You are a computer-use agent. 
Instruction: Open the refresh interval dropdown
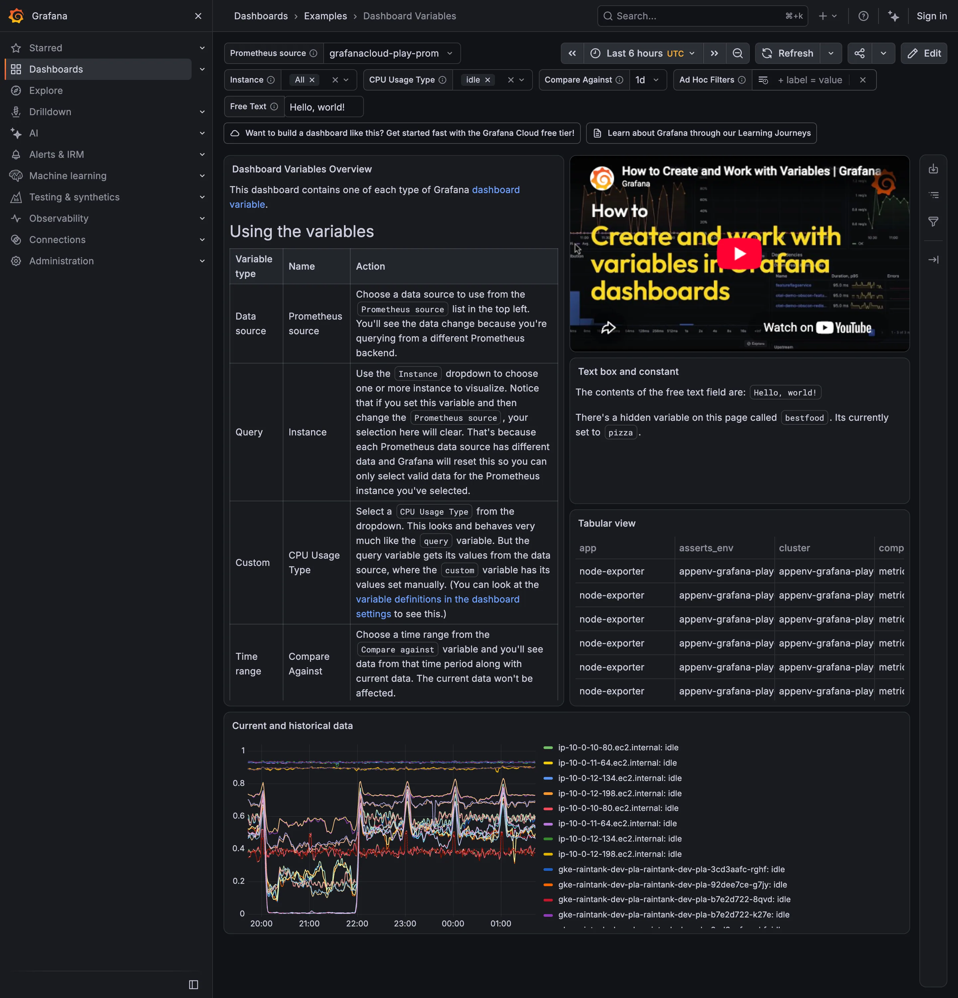tap(831, 54)
